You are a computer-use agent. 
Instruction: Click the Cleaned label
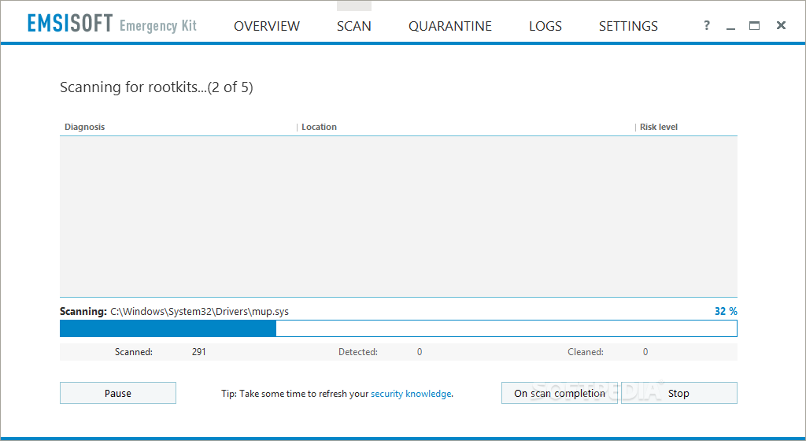click(586, 352)
